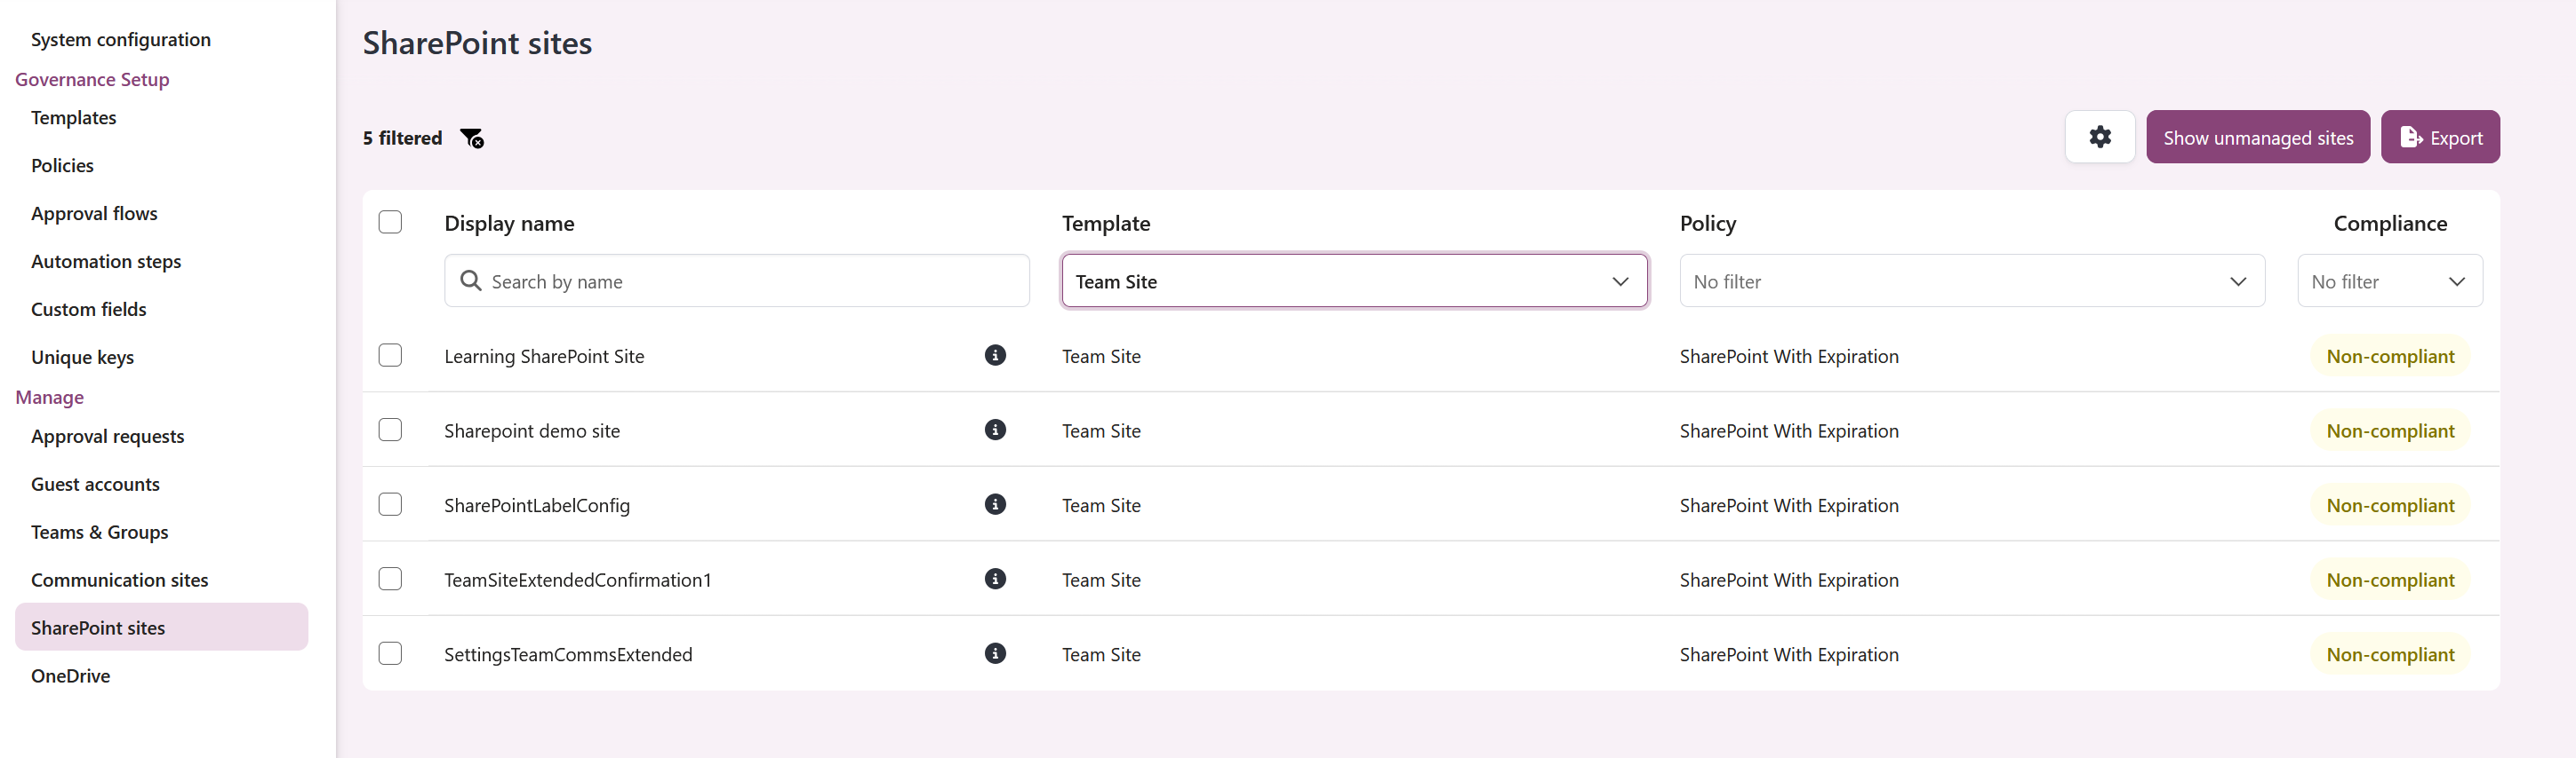
Task: Open Automation steps
Action: 106,262
